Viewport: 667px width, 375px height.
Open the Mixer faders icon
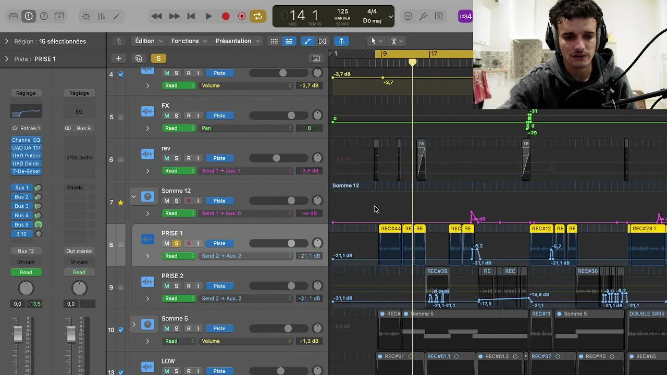click(101, 16)
